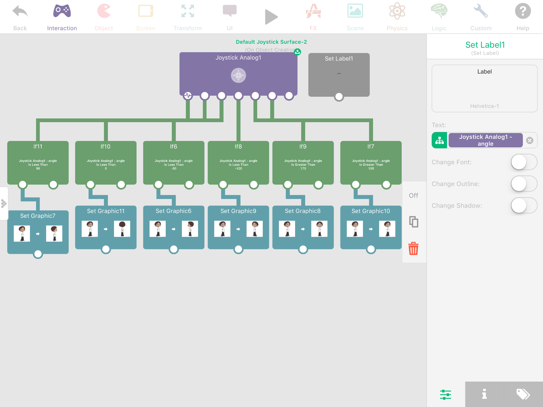Viewport: 543px width, 407px height.
Task: Tap the Back arrow icon
Action: coord(20,12)
